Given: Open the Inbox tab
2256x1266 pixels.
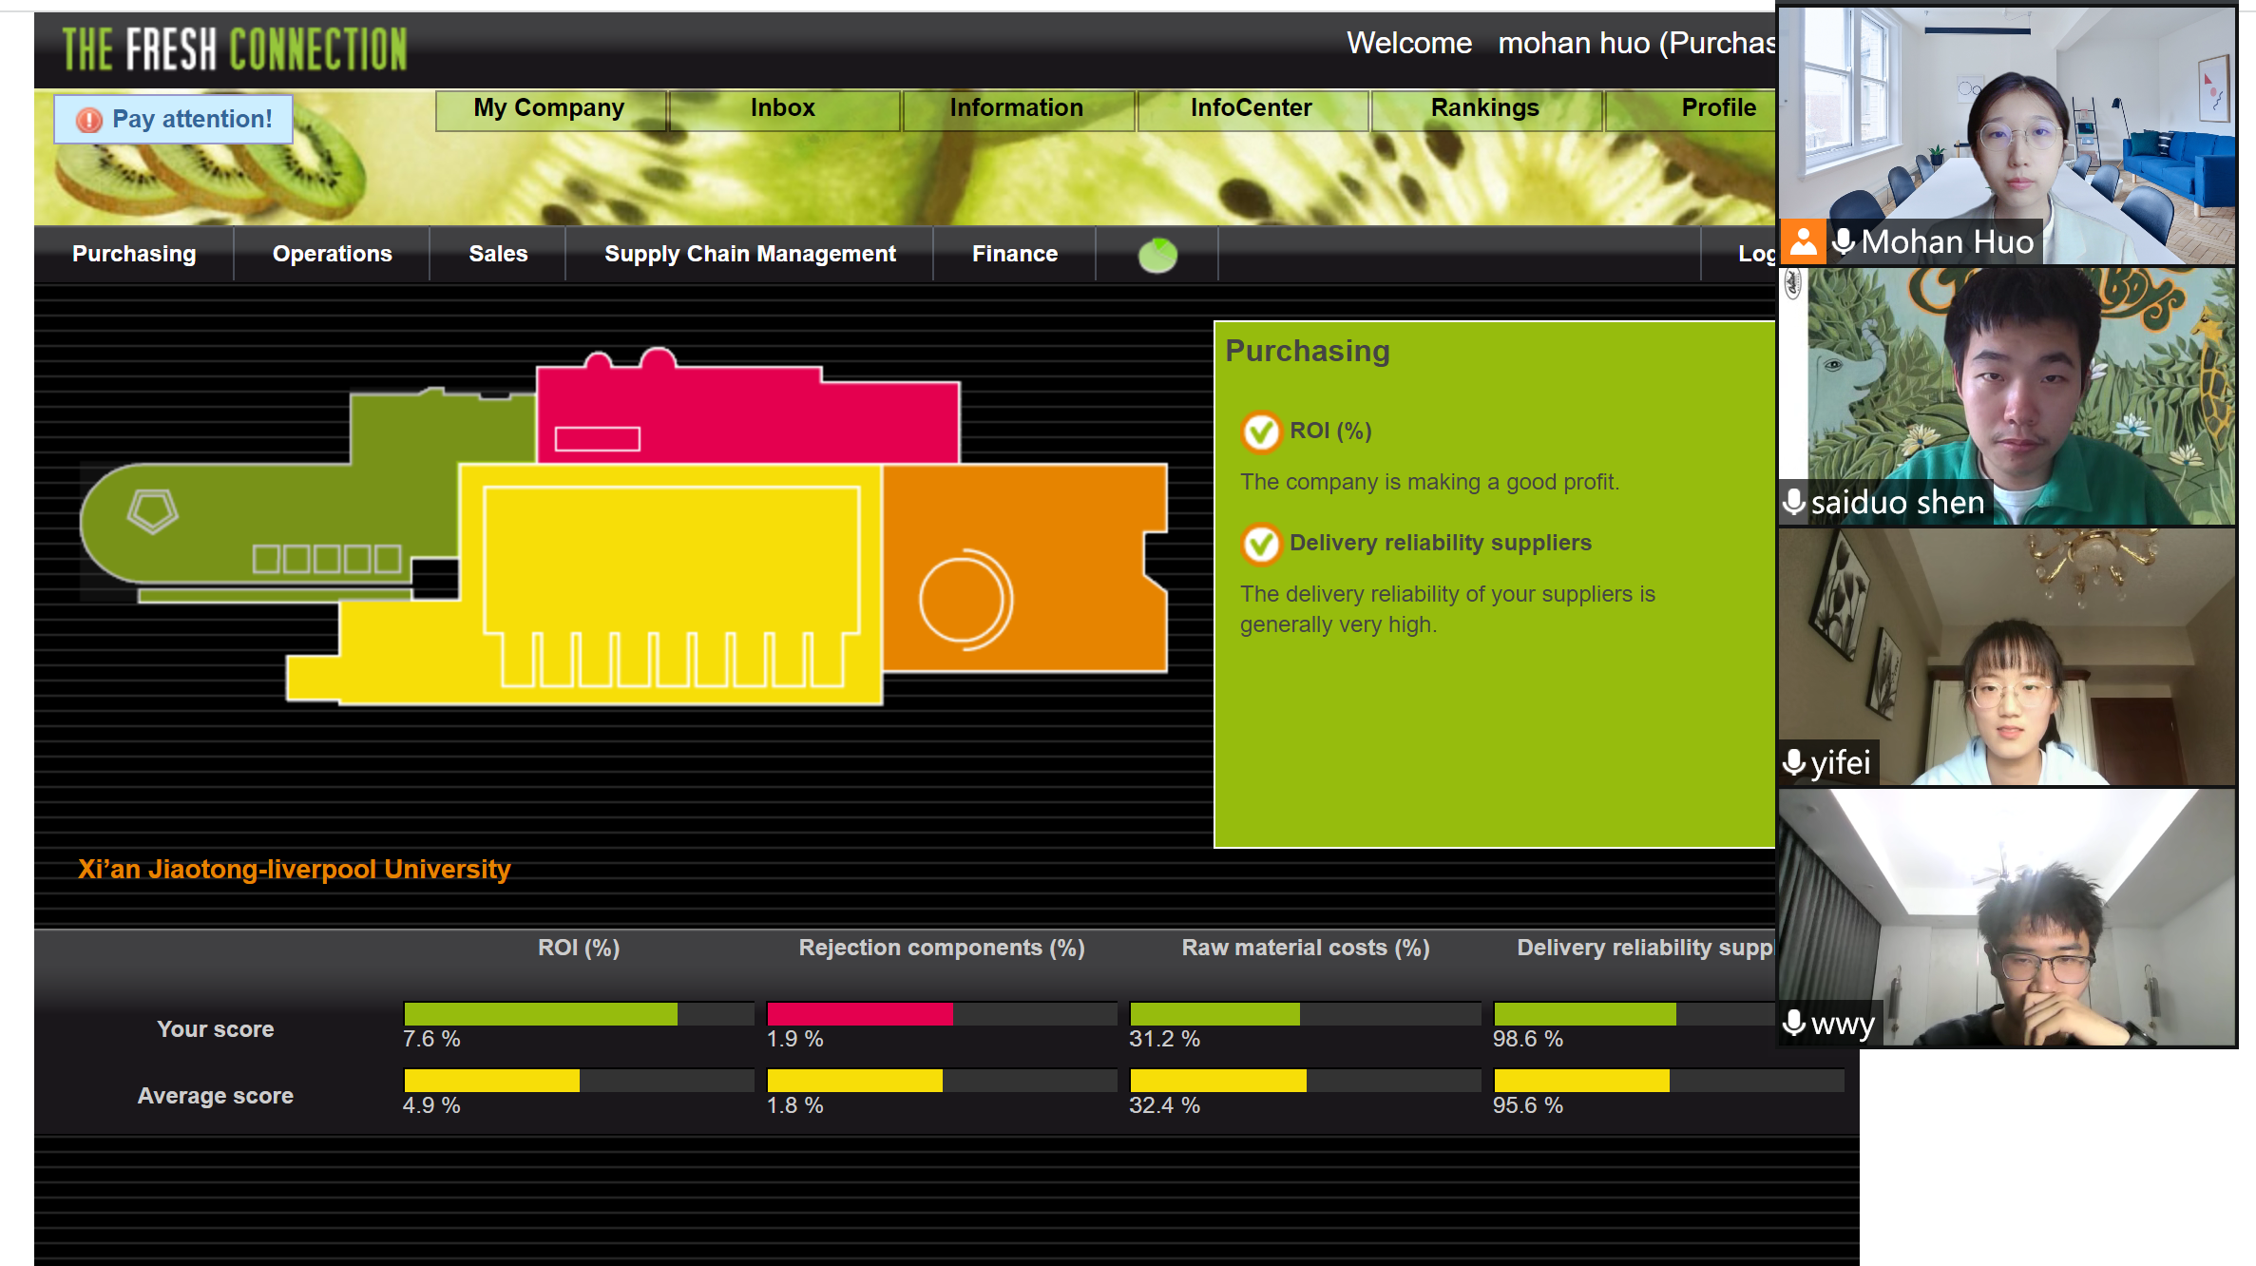Looking at the screenshot, I should (783, 108).
